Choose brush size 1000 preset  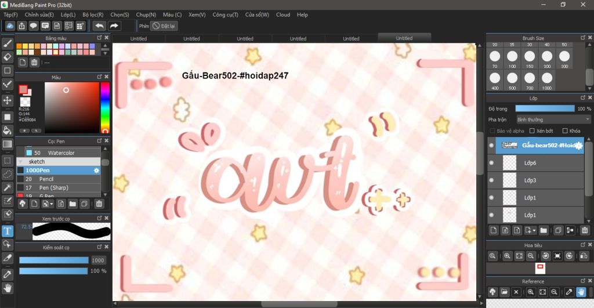point(547,81)
